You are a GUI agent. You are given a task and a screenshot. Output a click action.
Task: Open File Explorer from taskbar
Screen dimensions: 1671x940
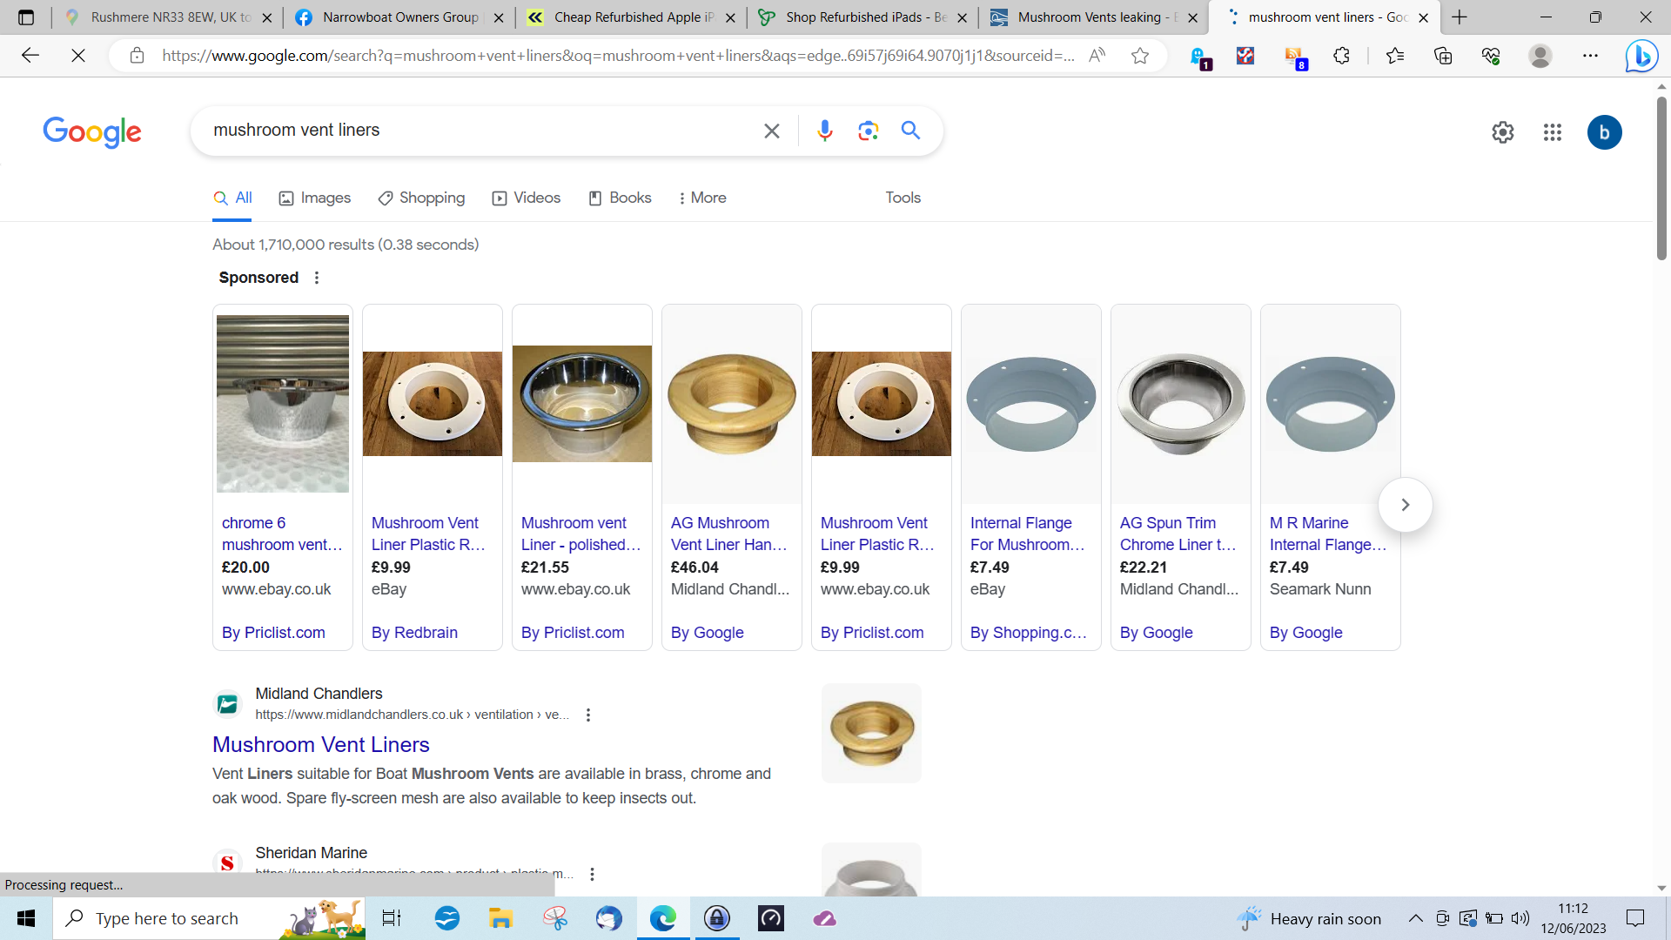[x=500, y=918]
